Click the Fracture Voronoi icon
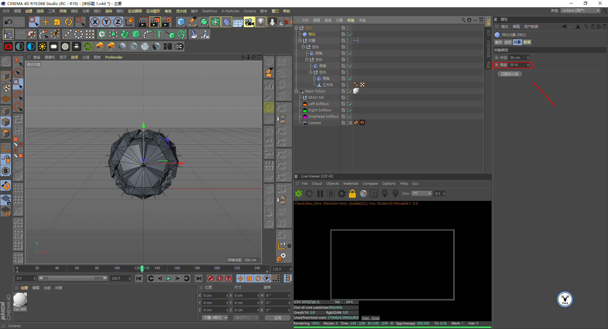Image resolution: width=608 pixels, height=329 pixels. 136,34
